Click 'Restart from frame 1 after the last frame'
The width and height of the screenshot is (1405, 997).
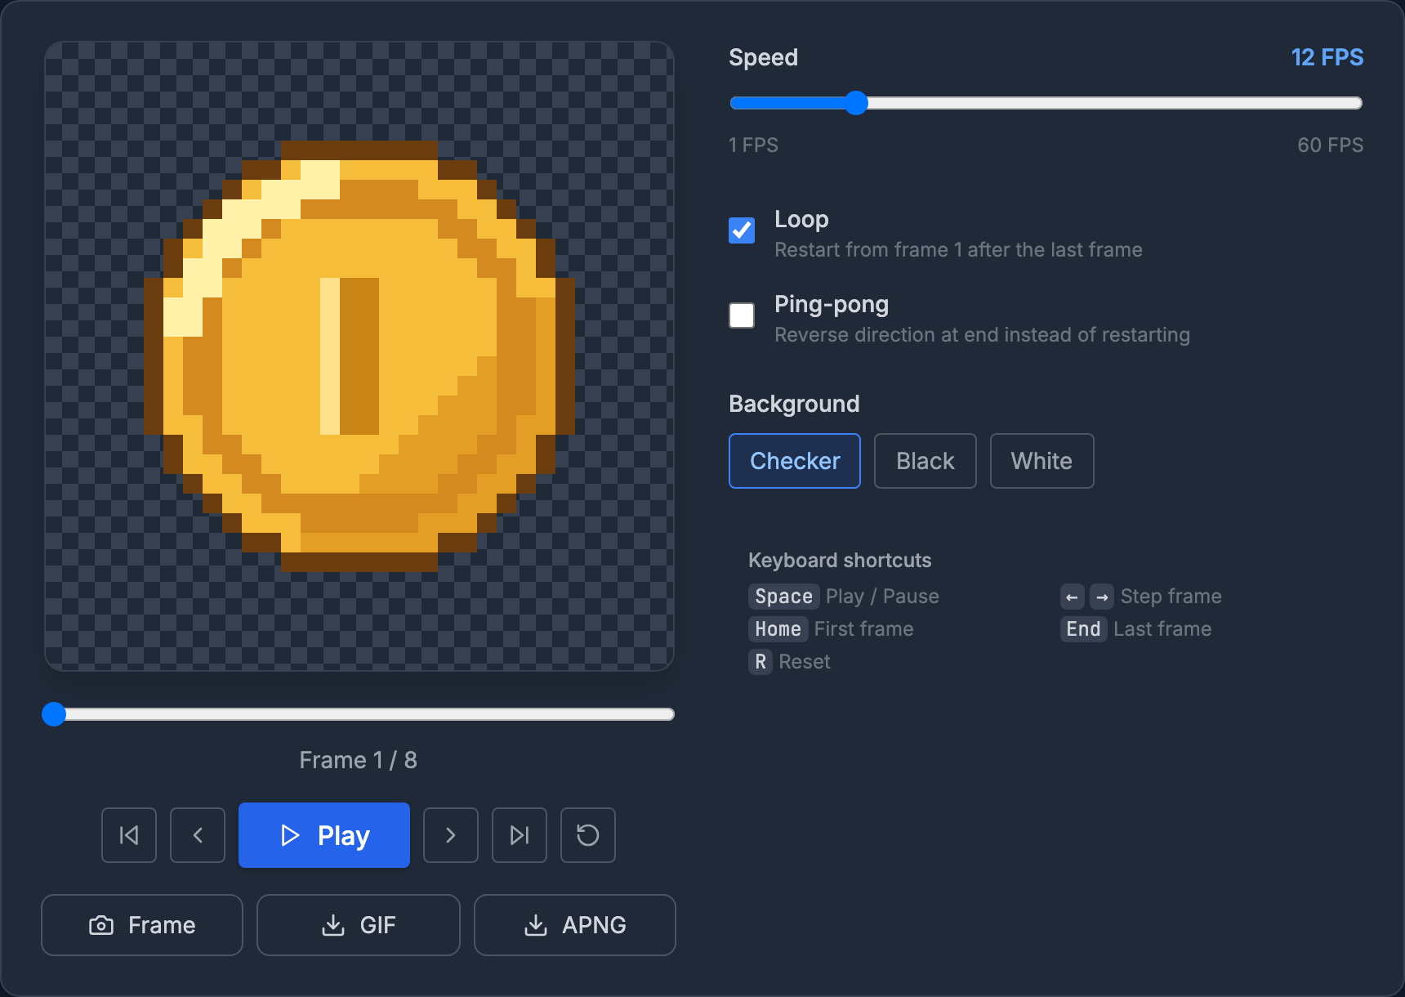pos(958,250)
